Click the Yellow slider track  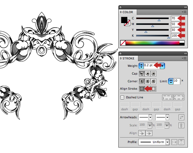(x=152, y=30)
